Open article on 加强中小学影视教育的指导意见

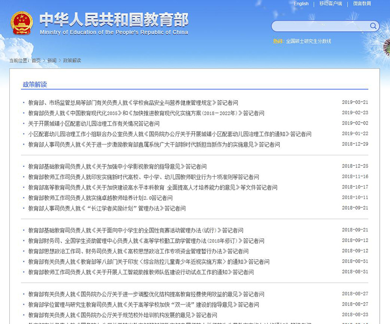coord(117,166)
